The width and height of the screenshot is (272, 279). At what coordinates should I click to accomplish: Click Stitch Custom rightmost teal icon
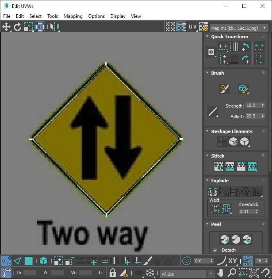[252, 166]
